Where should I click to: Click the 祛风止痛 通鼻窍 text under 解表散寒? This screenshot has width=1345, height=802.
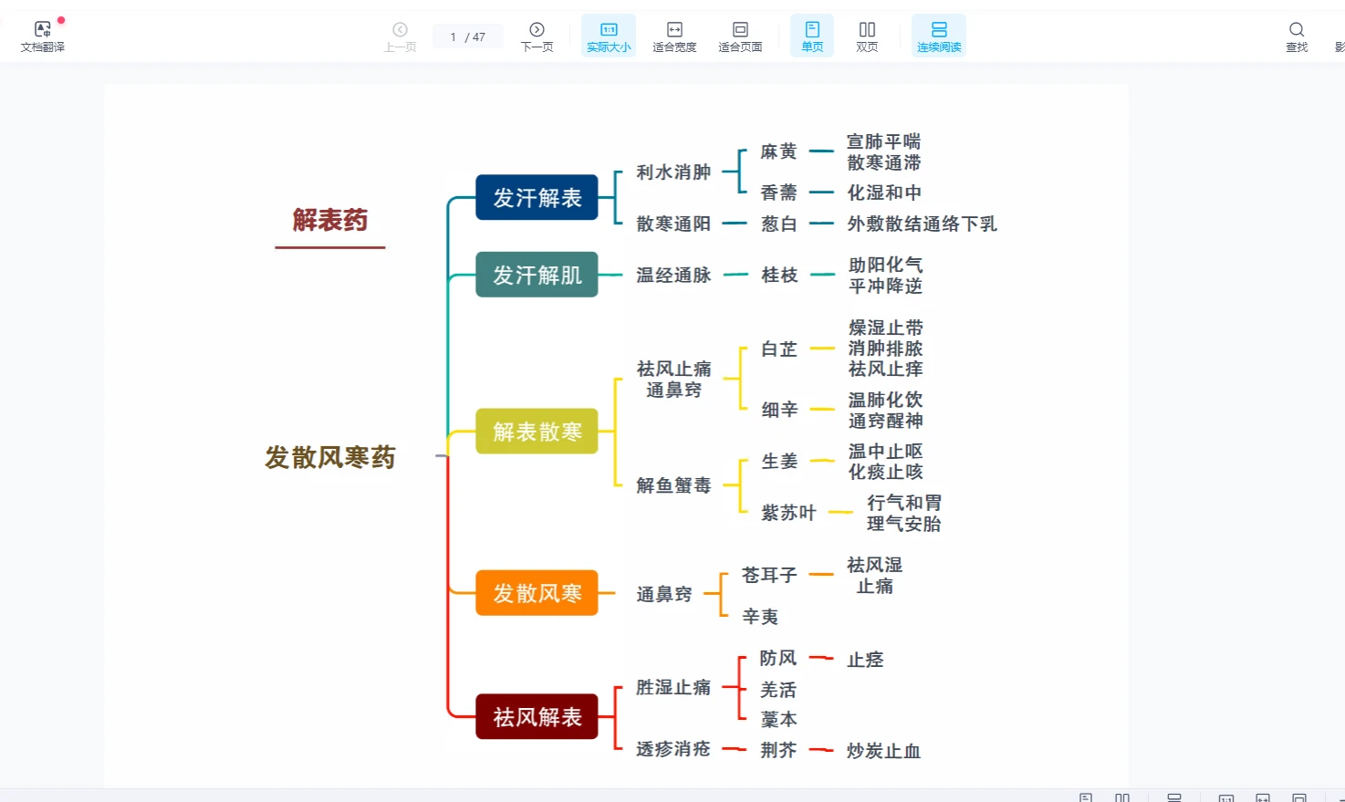pos(673,379)
